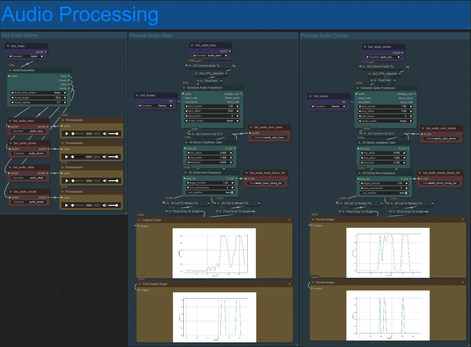
Task: Click seek bar of Set_audio_bass audio preview
Action: (78, 134)
